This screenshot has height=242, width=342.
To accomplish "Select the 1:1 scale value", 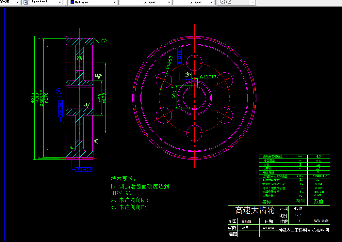I will pos(298,215).
